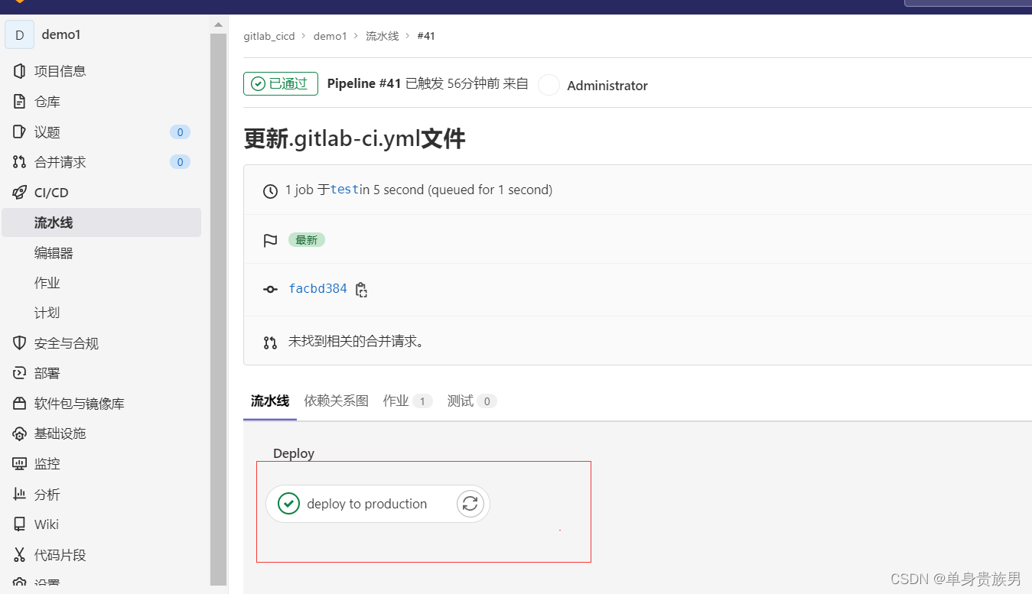
Task: Retry the deploy to production job
Action: point(470,504)
